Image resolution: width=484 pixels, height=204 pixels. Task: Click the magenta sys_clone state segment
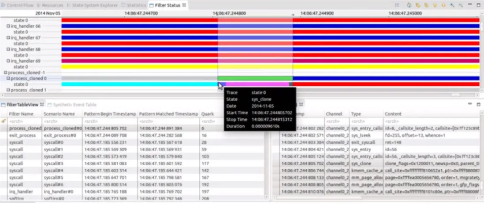click(x=257, y=84)
